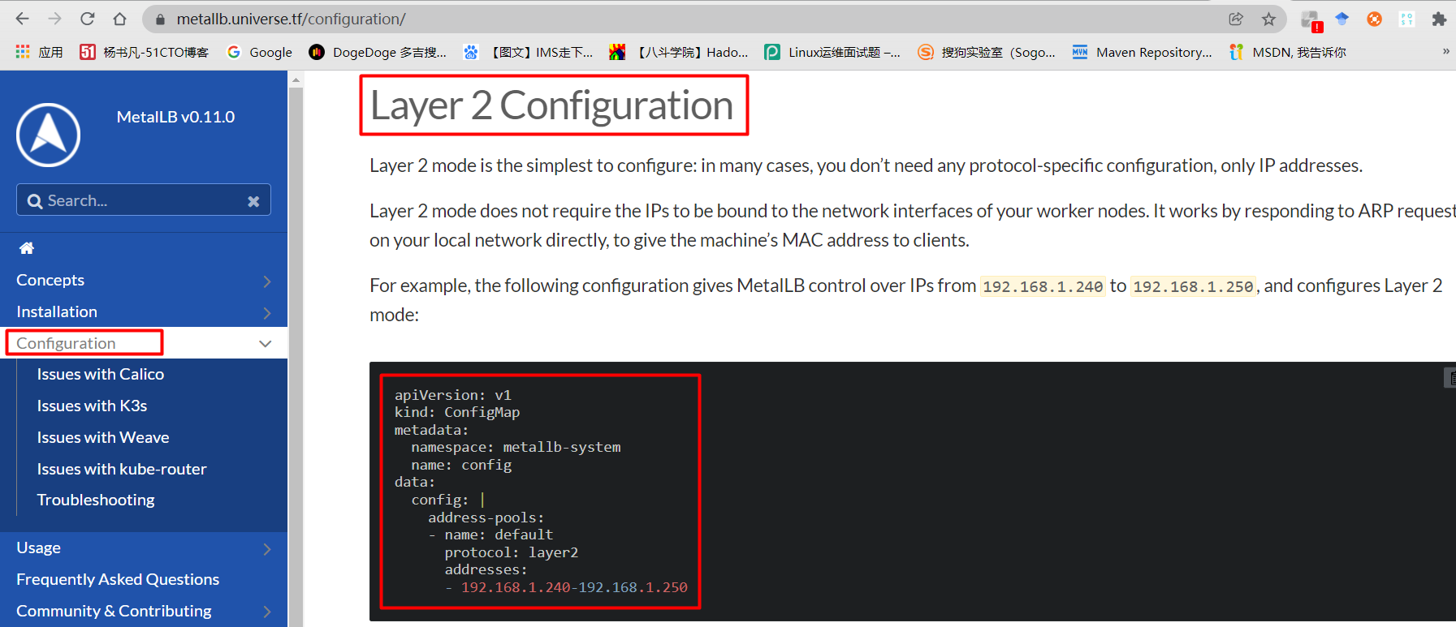Go to docs home via house icon
The width and height of the screenshot is (1456, 627).
point(27,248)
